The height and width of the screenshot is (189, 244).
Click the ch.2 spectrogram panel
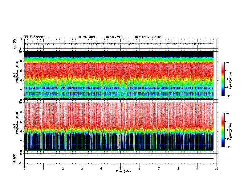coord(119,127)
